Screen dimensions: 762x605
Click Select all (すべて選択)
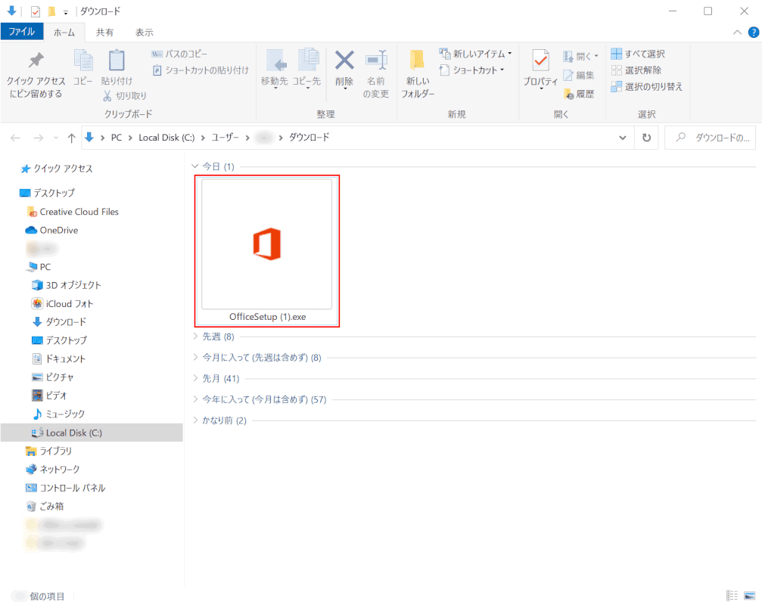pyautogui.click(x=638, y=54)
